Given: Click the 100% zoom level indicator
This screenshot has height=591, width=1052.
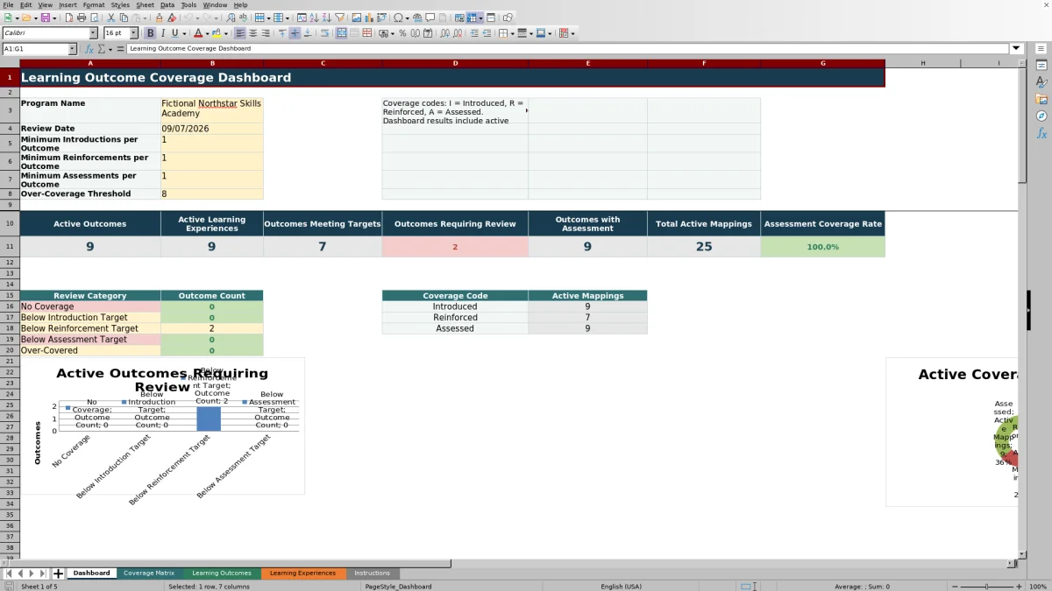Looking at the screenshot, I should (1039, 587).
